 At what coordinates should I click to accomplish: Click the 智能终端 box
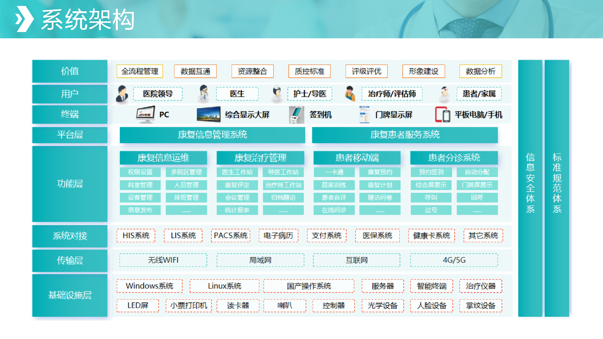432,286
